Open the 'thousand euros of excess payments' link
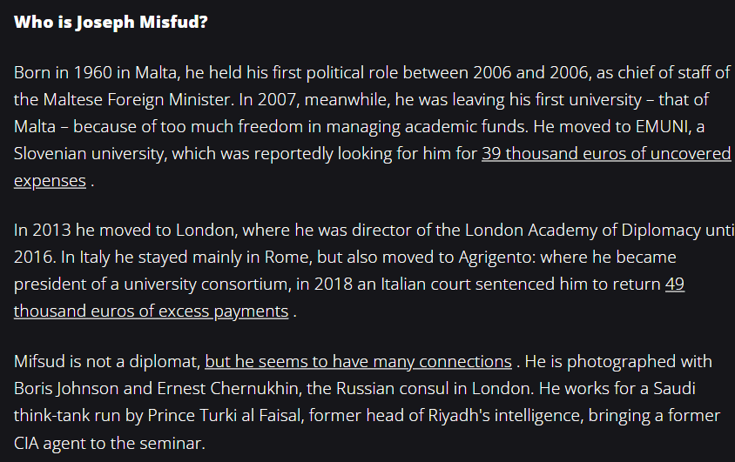 (x=151, y=311)
